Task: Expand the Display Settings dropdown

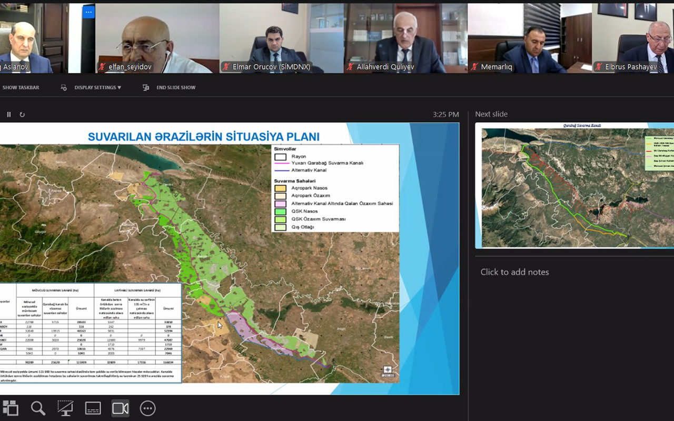Action: [97, 87]
